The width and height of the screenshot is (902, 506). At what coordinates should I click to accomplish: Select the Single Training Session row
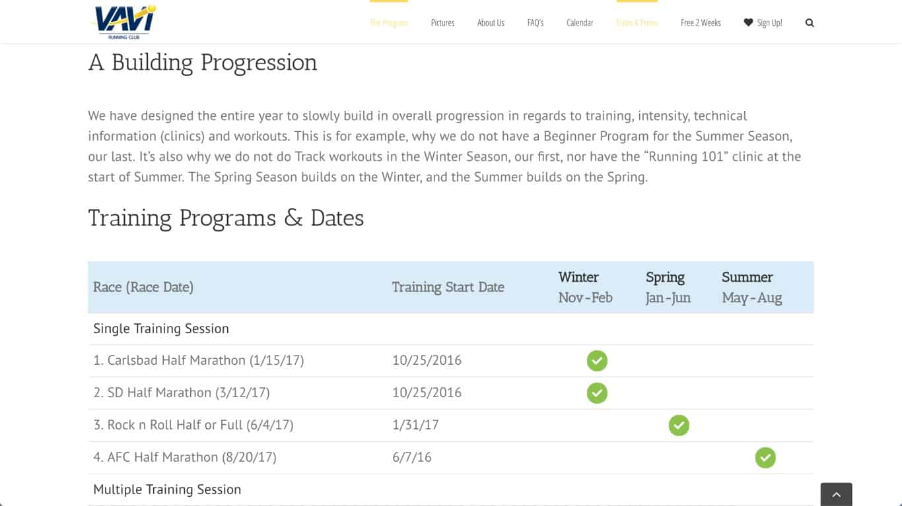click(451, 329)
